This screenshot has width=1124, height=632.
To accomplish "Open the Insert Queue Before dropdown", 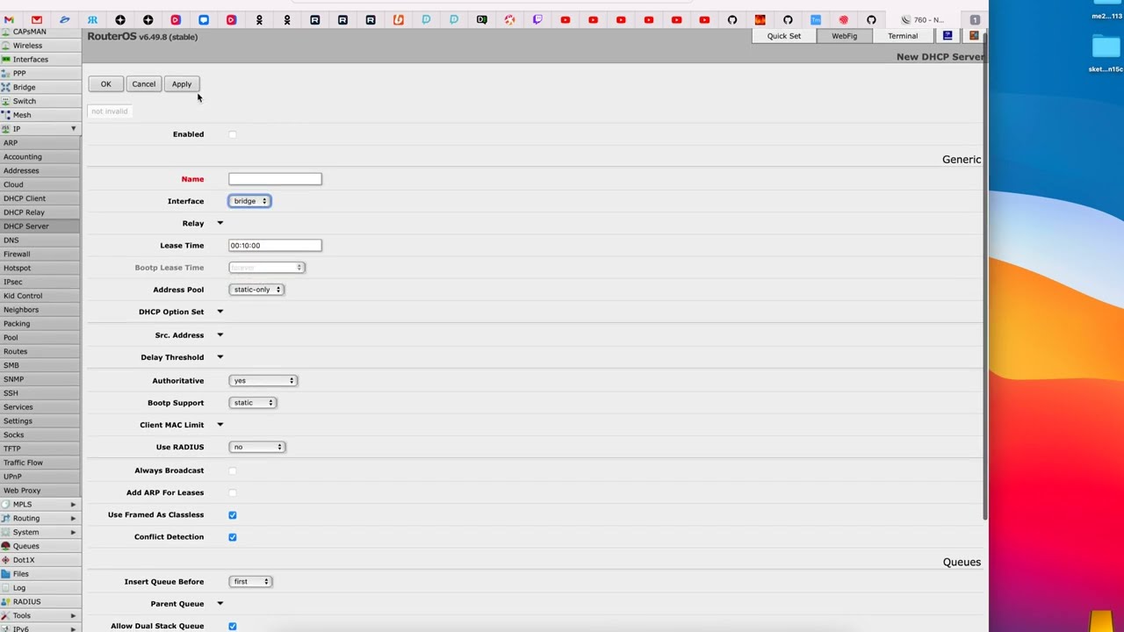I will click(250, 581).
